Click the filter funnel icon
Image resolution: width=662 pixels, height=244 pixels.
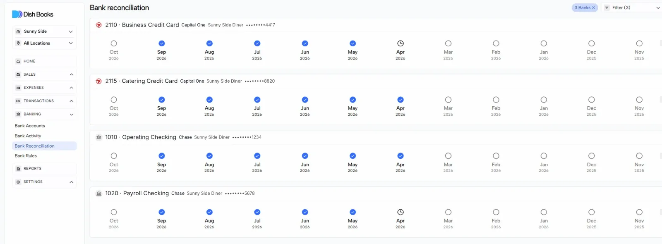click(607, 7)
